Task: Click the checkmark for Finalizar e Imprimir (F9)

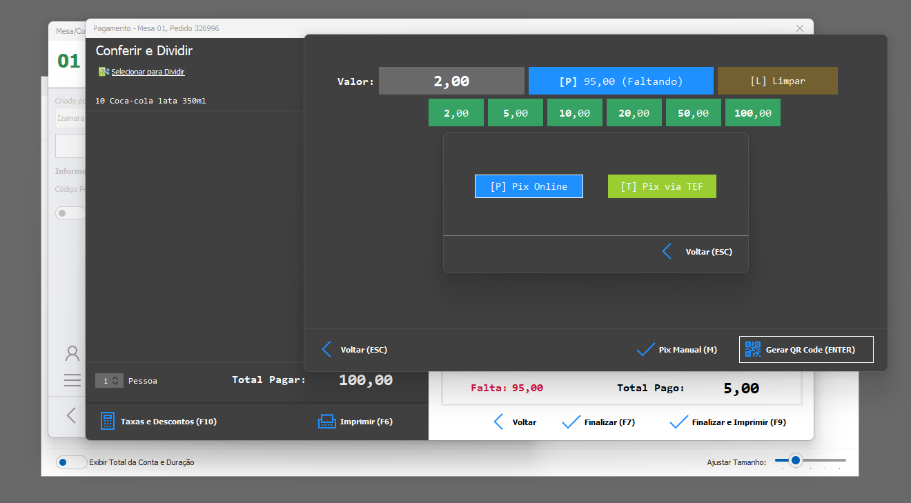Action: [x=679, y=422]
